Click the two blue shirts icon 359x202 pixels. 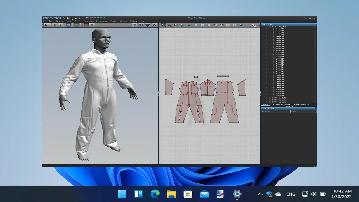[141, 25]
